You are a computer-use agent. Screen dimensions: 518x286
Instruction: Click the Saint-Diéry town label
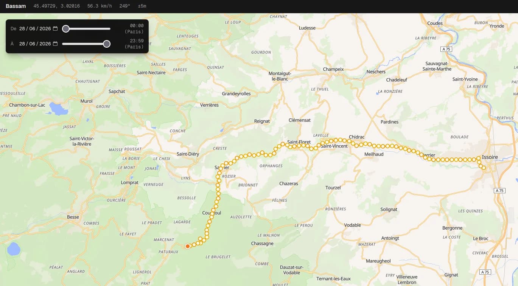click(188, 154)
